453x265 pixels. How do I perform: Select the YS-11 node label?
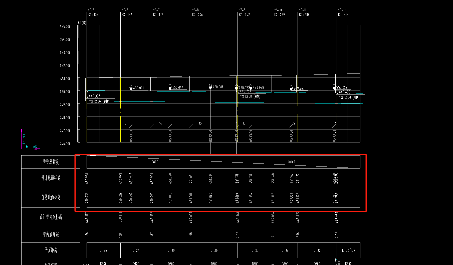tap(302, 10)
